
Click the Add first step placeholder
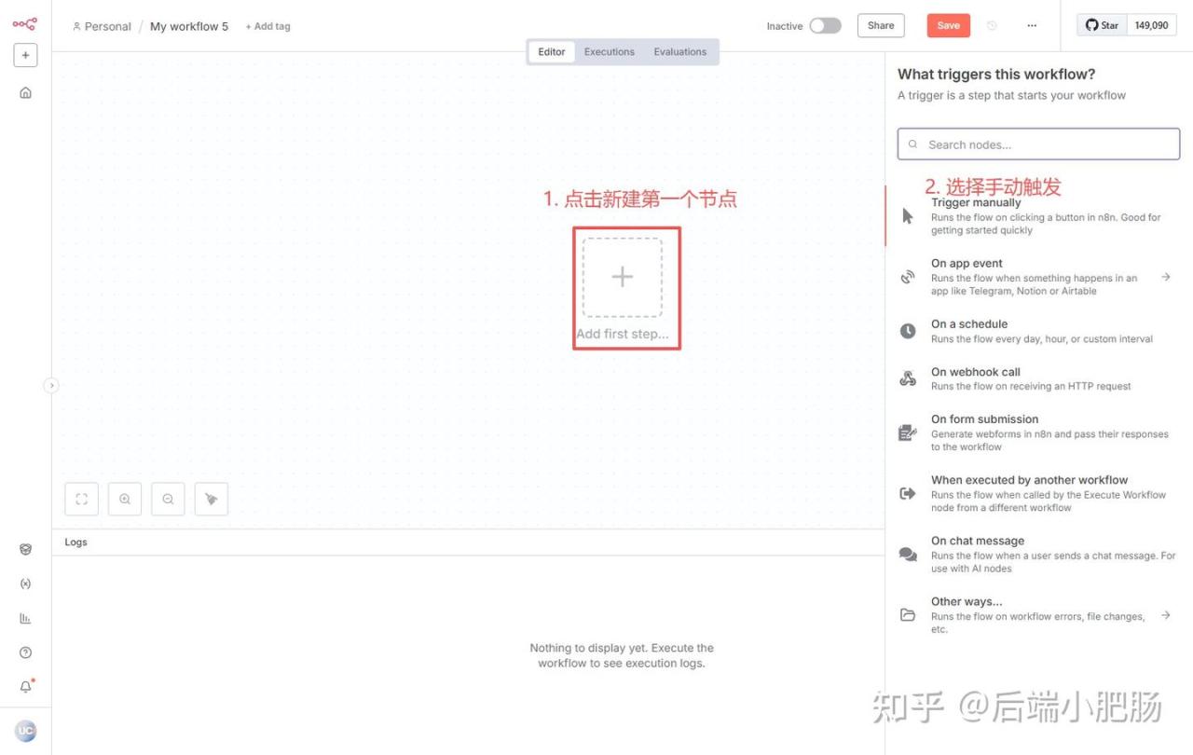[x=623, y=278]
